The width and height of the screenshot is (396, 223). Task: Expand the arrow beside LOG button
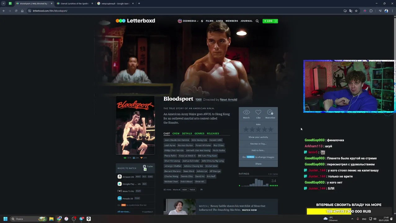(x=276, y=21)
